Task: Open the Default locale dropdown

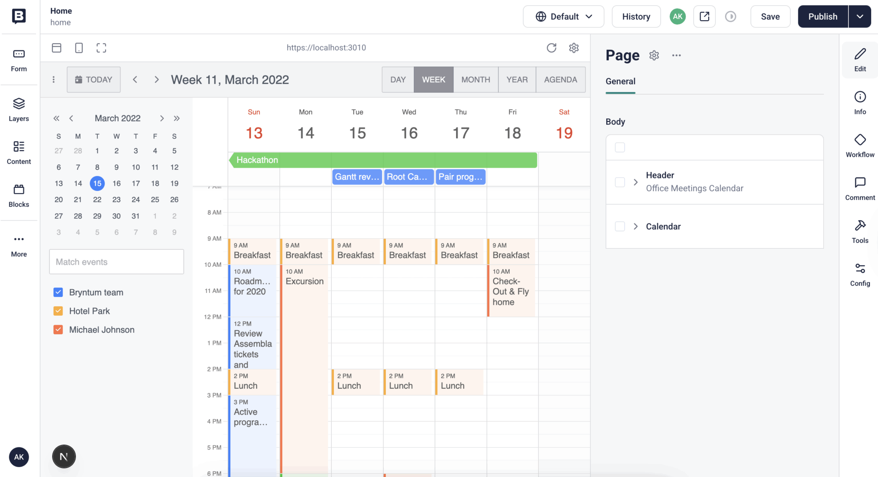Action: click(563, 16)
